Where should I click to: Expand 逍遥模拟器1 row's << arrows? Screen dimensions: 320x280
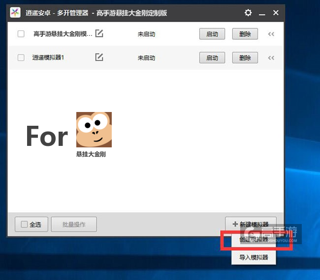coord(271,57)
